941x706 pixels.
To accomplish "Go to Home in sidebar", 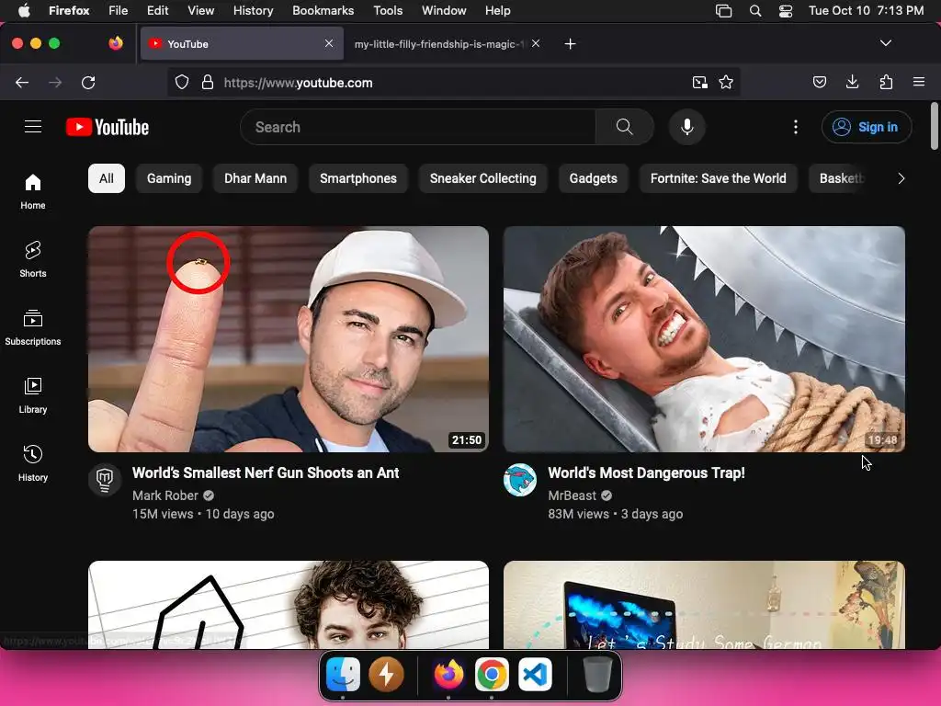I will (33, 191).
